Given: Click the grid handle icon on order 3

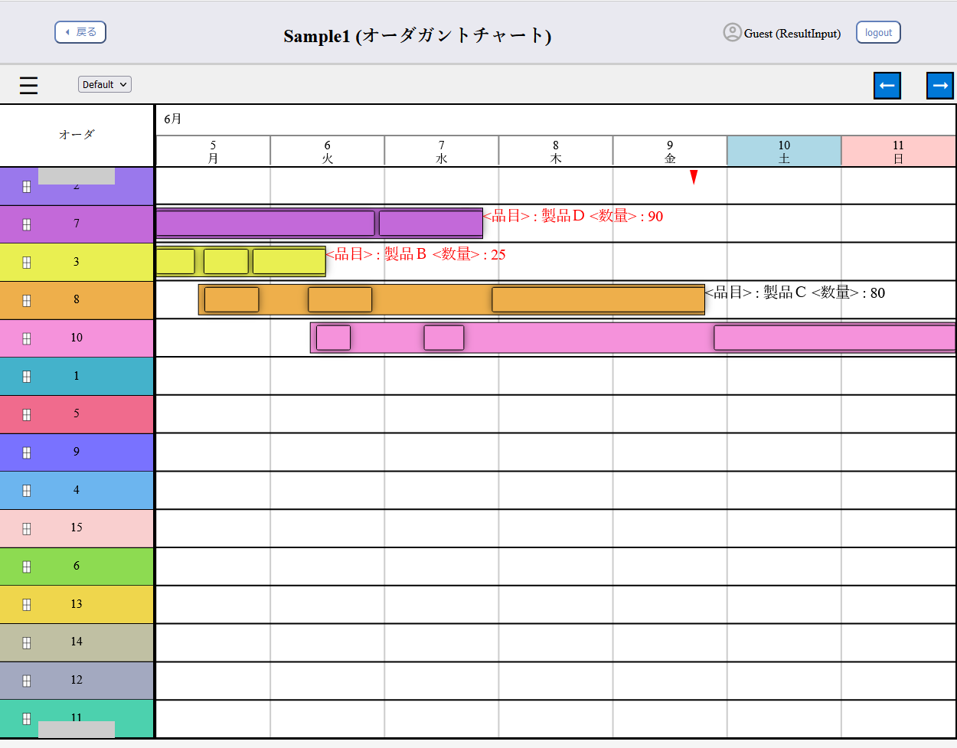Looking at the screenshot, I should click(x=27, y=261).
